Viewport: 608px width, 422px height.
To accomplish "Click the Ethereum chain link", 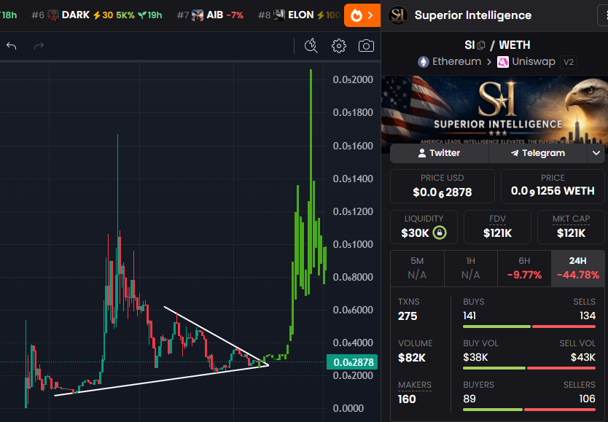I will (449, 62).
